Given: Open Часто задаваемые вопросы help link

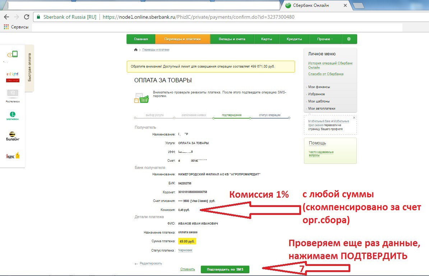Looking at the screenshot, I should click(321, 153).
